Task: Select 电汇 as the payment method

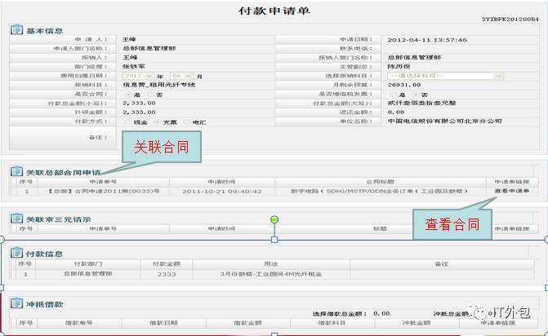Action: click(186, 122)
